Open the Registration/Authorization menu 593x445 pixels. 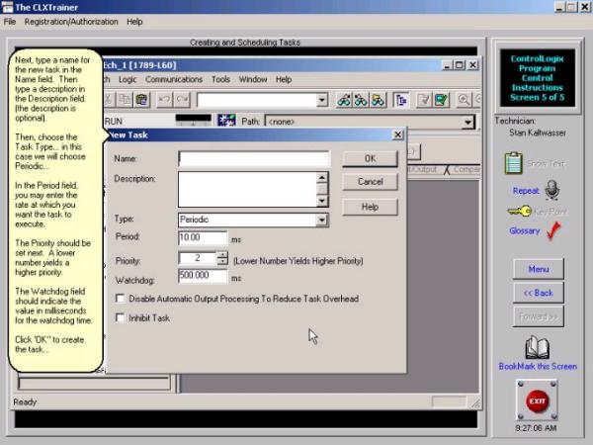coord(71,22)
